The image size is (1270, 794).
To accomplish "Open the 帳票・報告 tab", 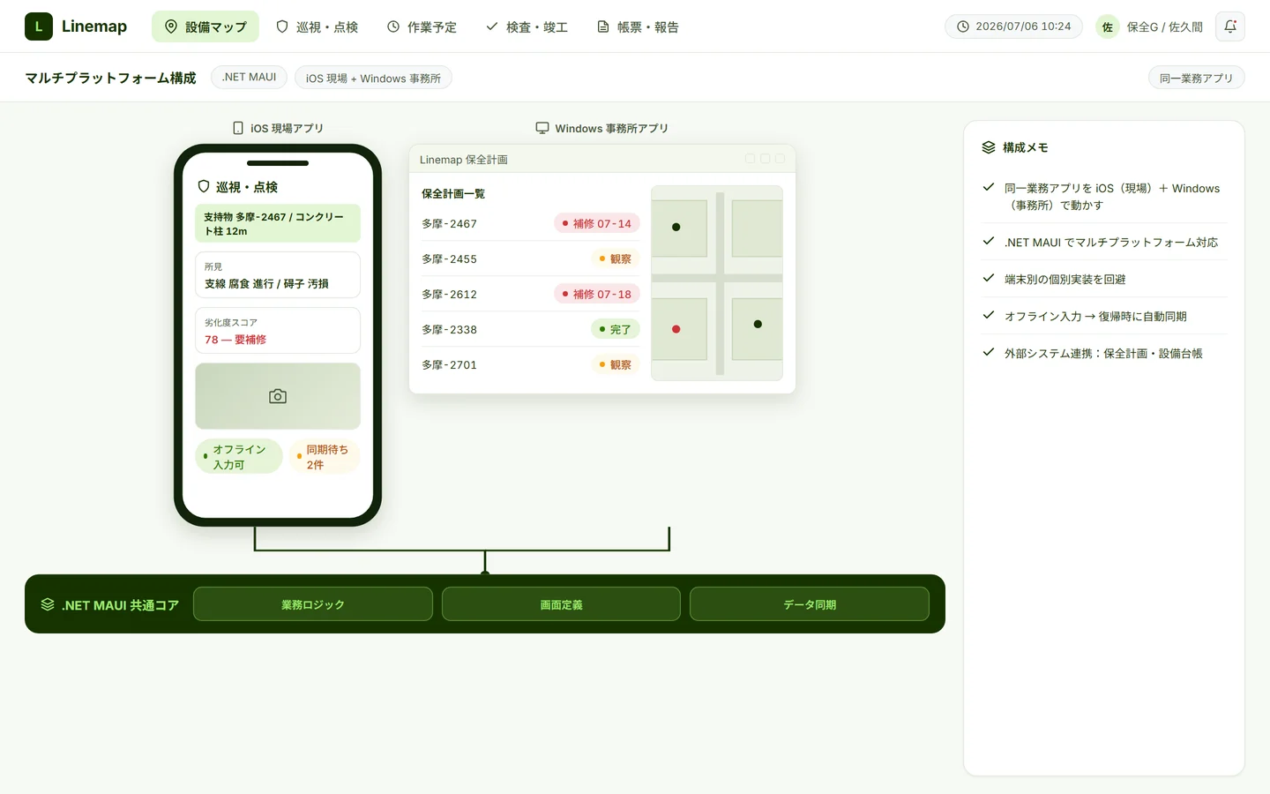I will pos(638,26).
